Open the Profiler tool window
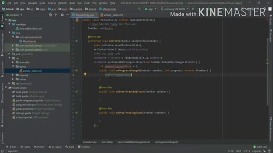 (39, 147)
